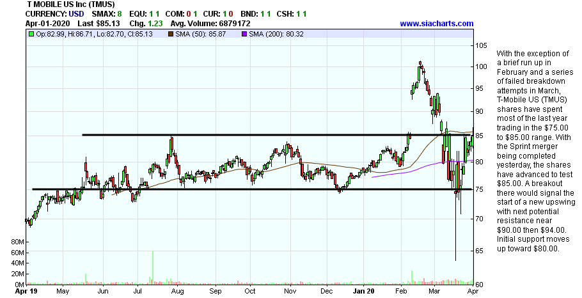
Task: Select the Jan 20 date axis label
Action: (x=364, y=290)
